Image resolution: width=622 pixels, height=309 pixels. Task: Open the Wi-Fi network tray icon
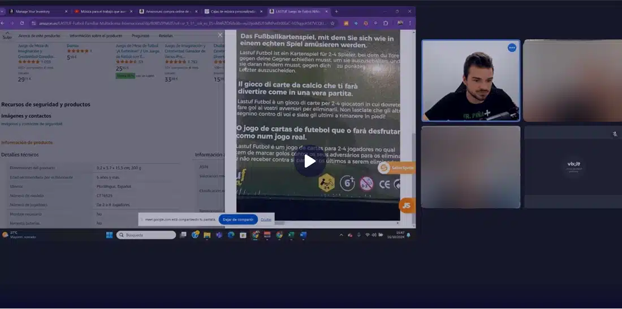pos(368,235)
